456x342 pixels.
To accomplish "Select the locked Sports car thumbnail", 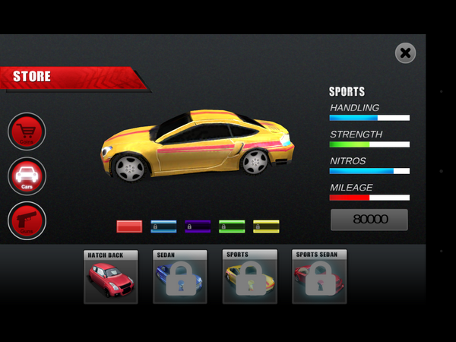I will (x=249, y=277).
